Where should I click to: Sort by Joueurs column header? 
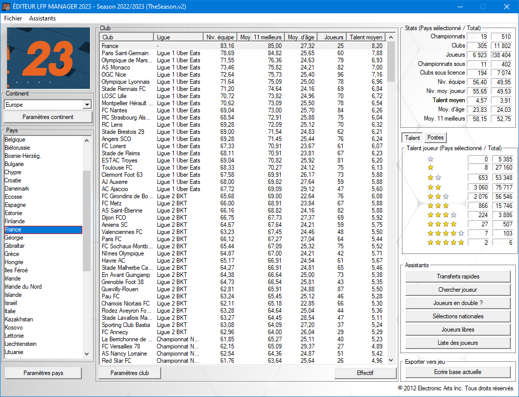pyautogui.click(x=333, y=37)
